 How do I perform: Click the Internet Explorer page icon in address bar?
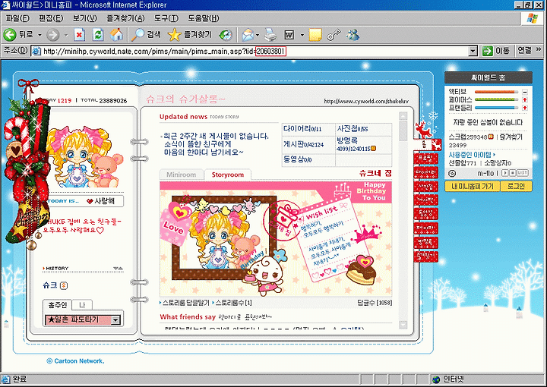click(x=36, y=51)
